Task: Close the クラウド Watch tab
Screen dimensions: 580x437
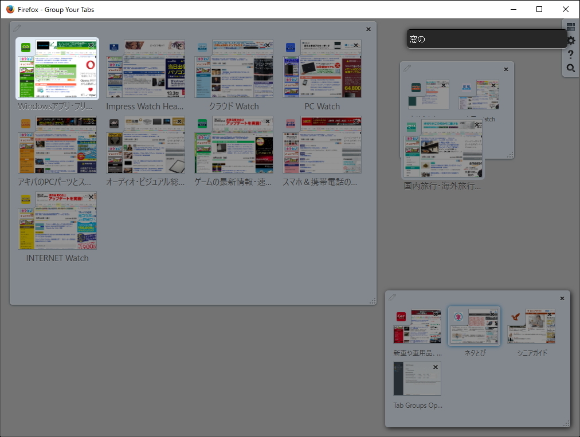Action: tap(268, 45)
